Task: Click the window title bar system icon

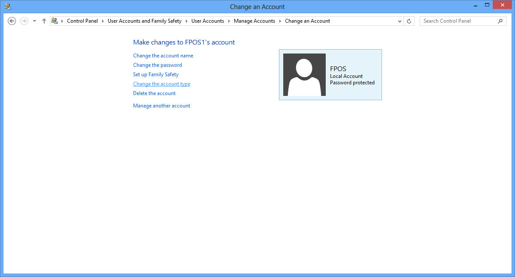Action: coord(7,6)
